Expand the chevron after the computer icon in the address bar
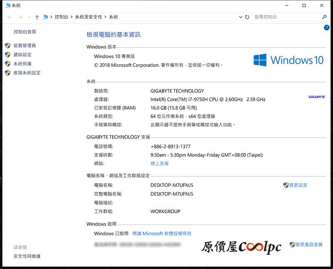This screenshot has height=269, width=333. coord(51,17)
